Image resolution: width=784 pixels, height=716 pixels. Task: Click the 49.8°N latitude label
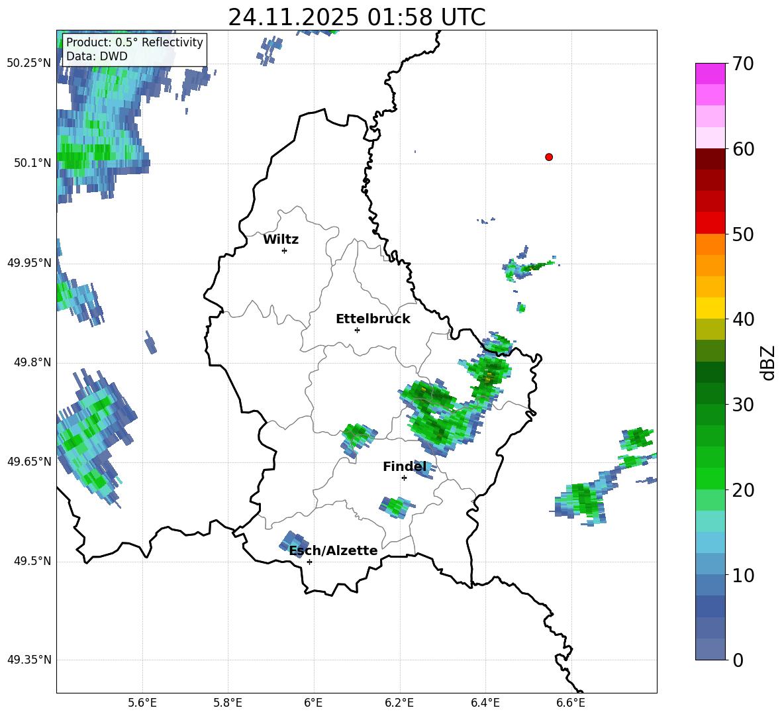[32, 362]
